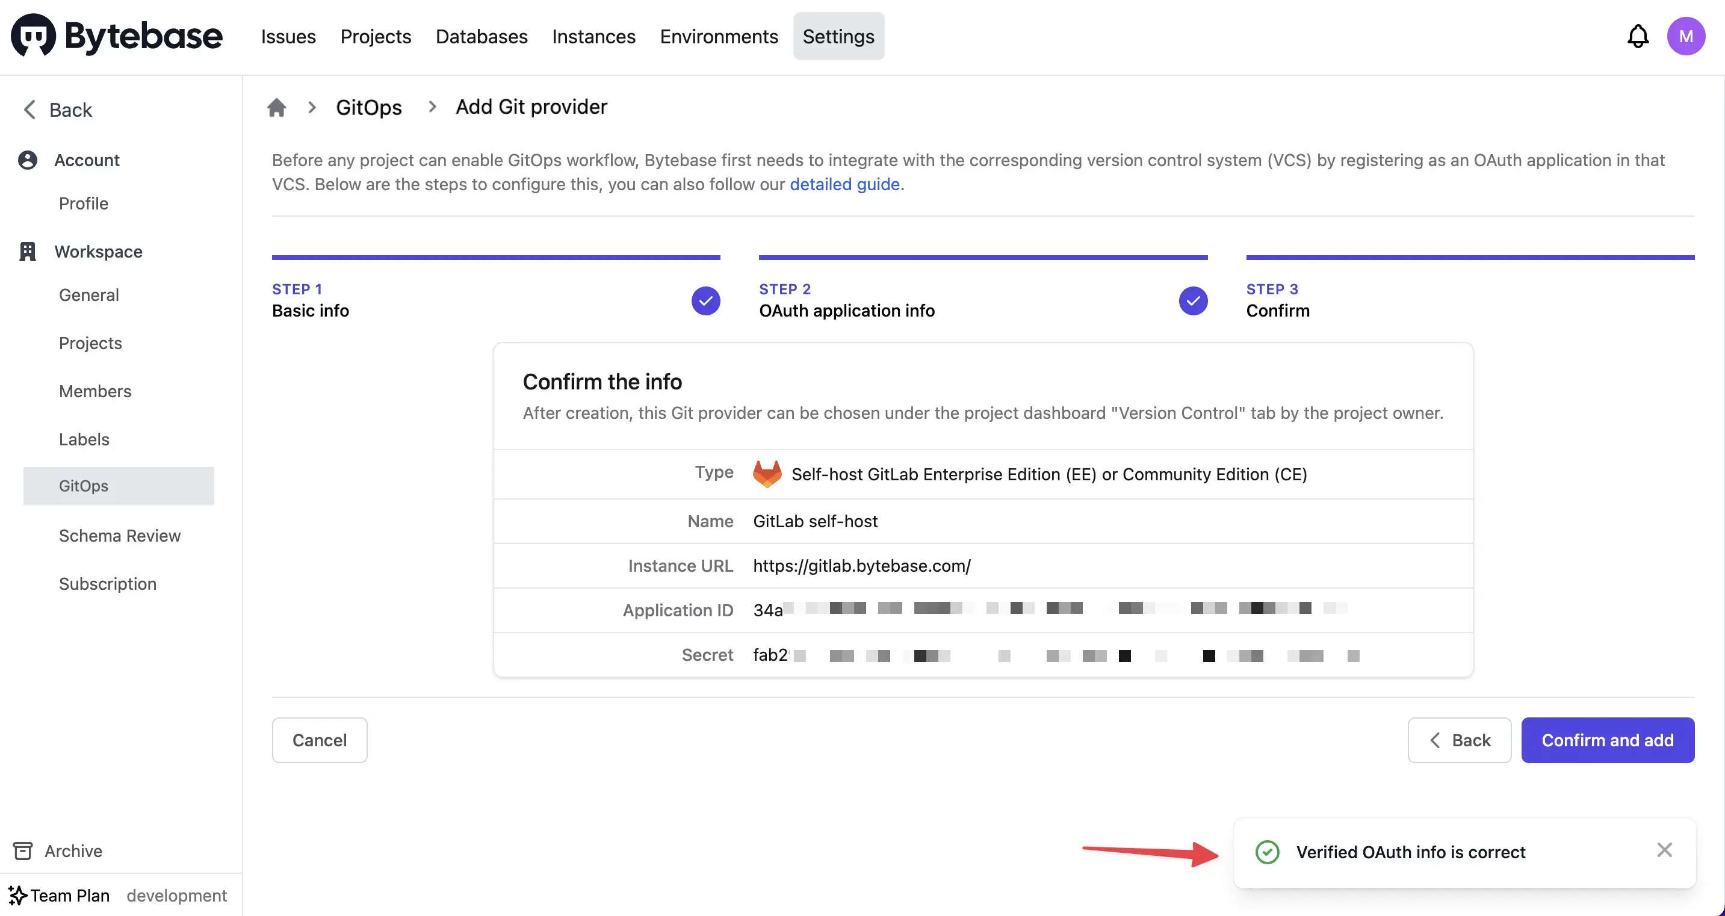Go to Profile settings
This screenshot has height=916, width=1725.
point(83,203)
